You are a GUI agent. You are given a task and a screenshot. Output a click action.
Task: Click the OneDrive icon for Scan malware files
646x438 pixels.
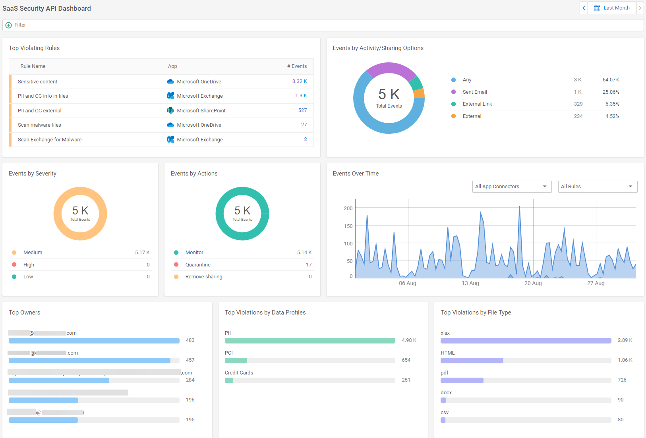(x=170, y=125)
